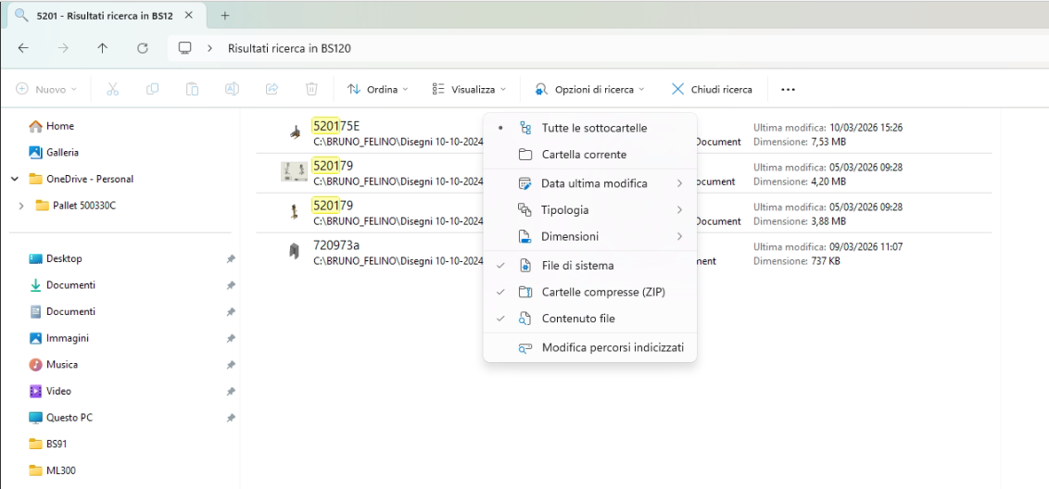This screenshot has height=489, width=1049.
Task: Click thumbnail of 520179 4,20 MB file
Action: point(294,172)
